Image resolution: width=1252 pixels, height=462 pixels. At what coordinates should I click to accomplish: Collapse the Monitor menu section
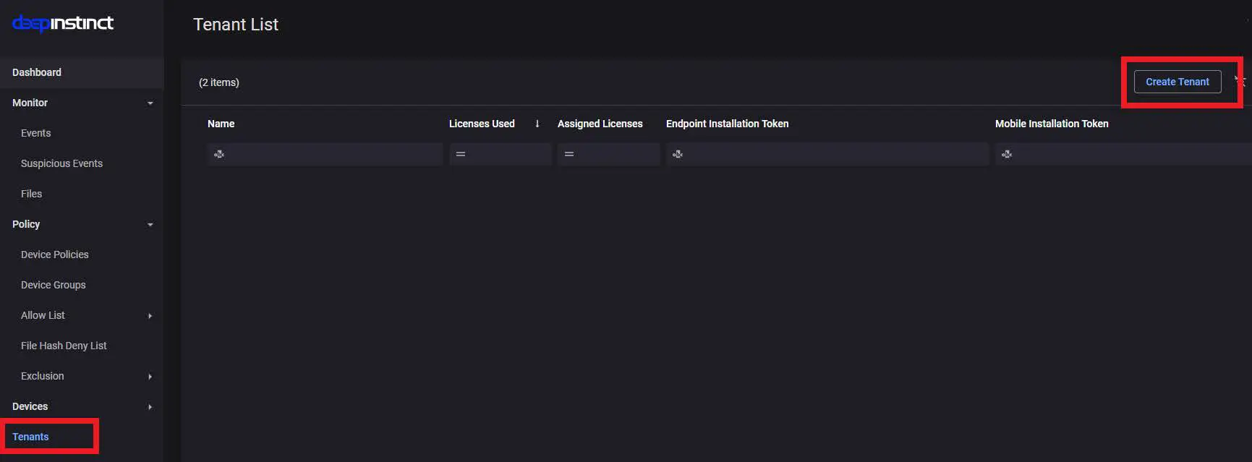click(150, 103)
